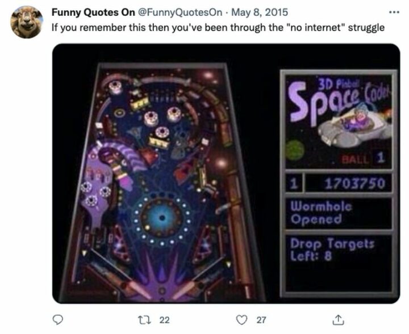This screenshot has width=409, height=334.
Task: Click the reply speech bubble icon
Action: (x=57, y=320)
